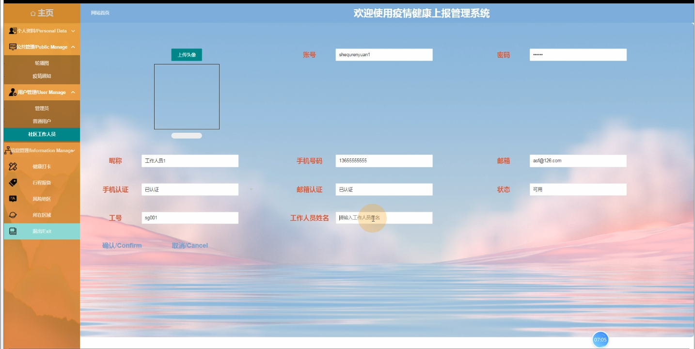
Task: Select the 社区工作人员 sidebar entry
Action: pos(42,134)
